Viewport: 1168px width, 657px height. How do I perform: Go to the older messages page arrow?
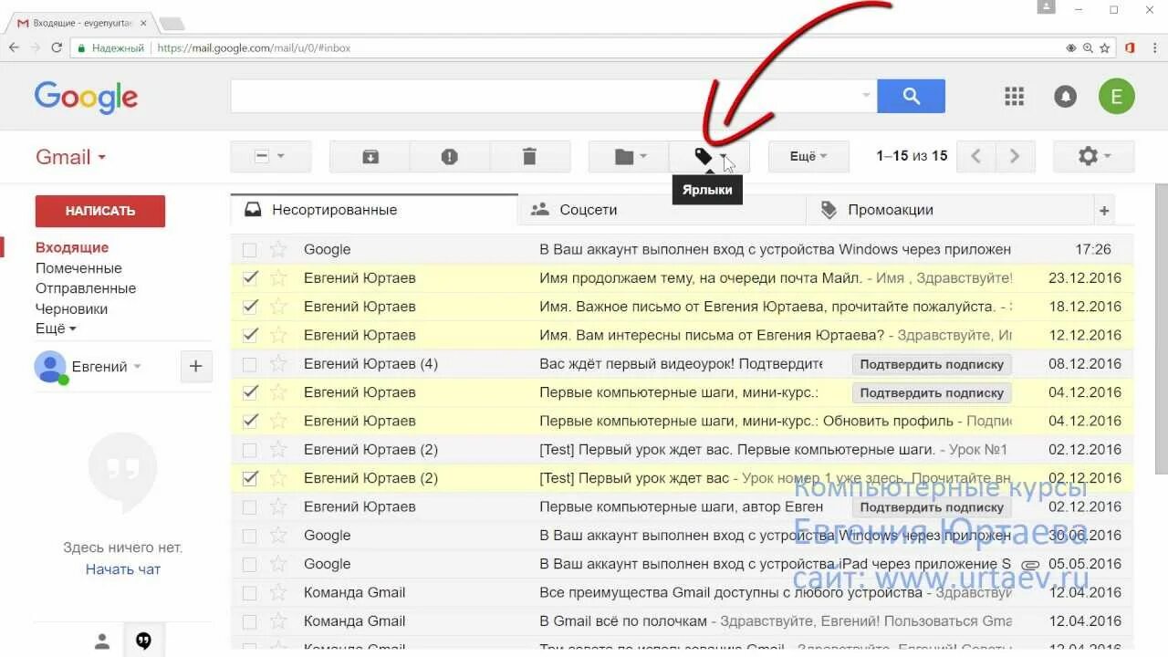pos(1014,157)
